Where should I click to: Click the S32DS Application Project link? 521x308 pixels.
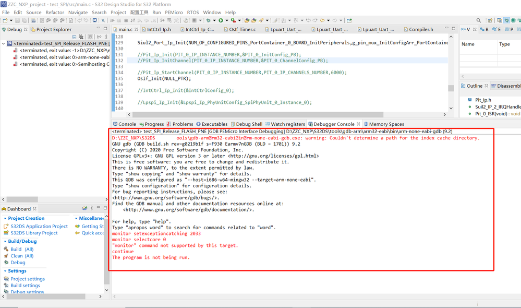click(x=39, y=226)
